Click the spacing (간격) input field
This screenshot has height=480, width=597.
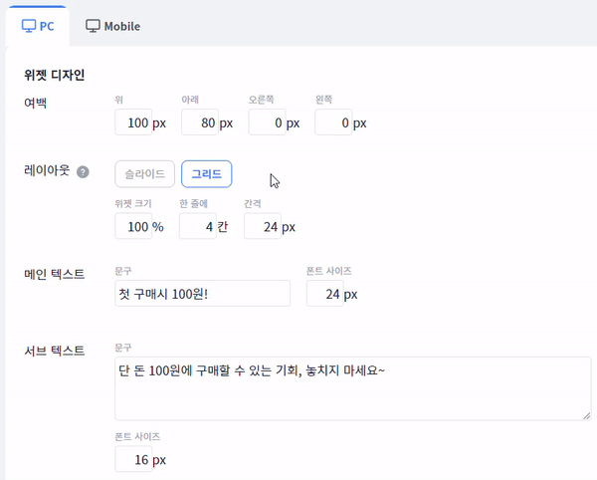point(262,227)
